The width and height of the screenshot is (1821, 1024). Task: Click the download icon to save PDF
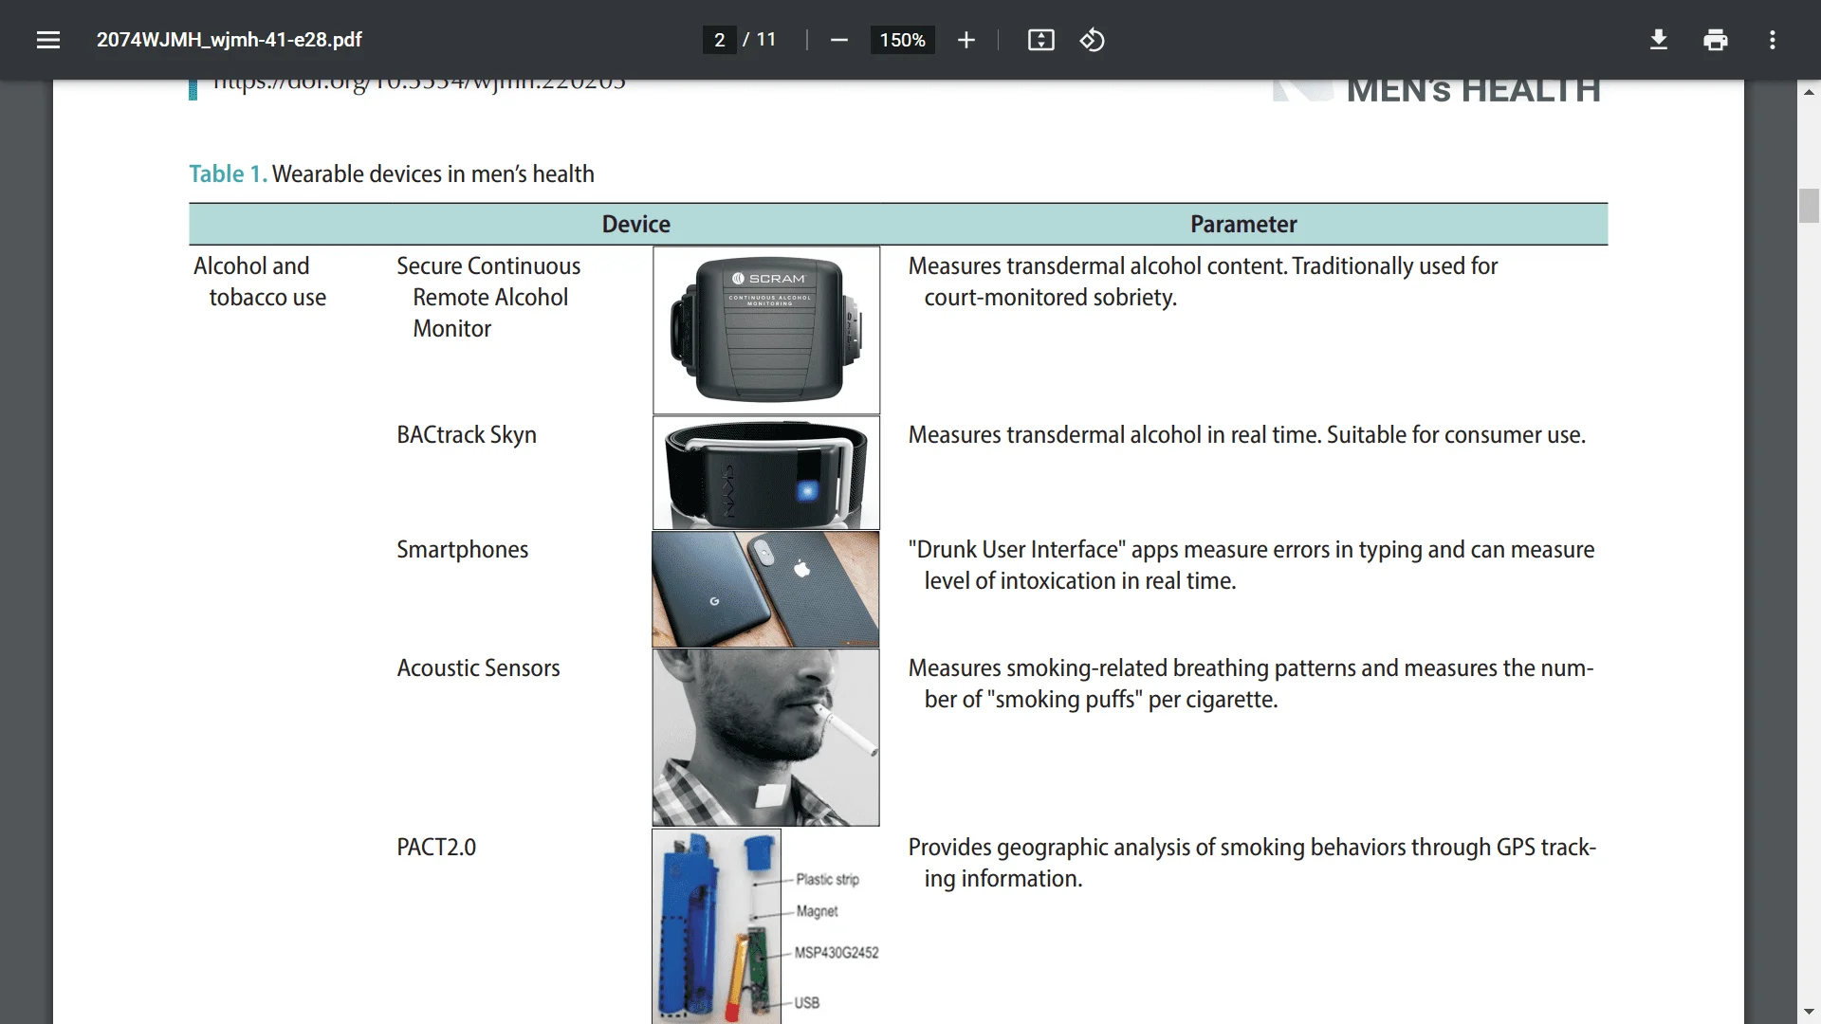pyautogui.click(x=1657, y=40)
